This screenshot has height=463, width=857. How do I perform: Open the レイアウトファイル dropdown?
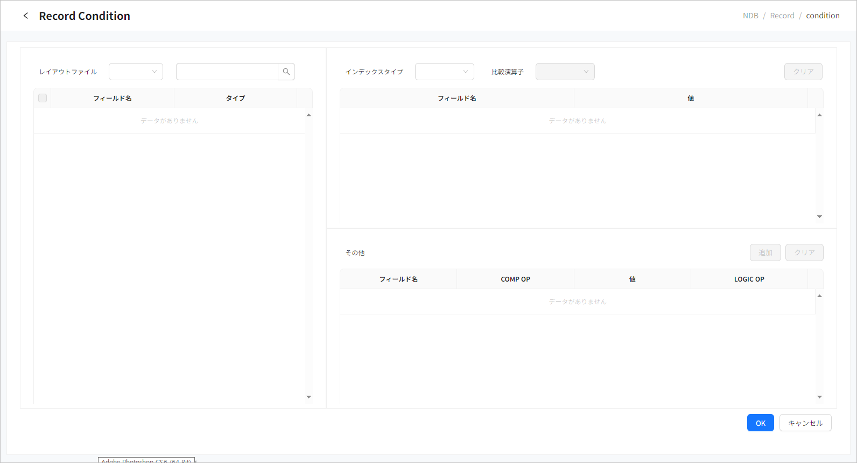(136, 72)
